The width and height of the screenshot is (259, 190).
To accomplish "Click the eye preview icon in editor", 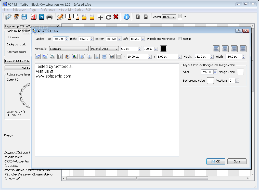I will click(x=112, y=57).
